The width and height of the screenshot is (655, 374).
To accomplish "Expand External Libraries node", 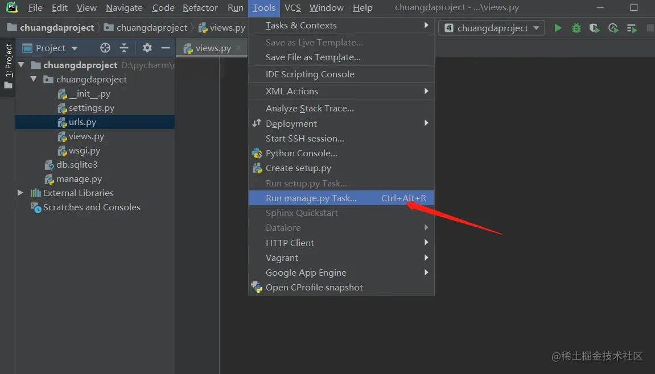I will click(20, 193).
